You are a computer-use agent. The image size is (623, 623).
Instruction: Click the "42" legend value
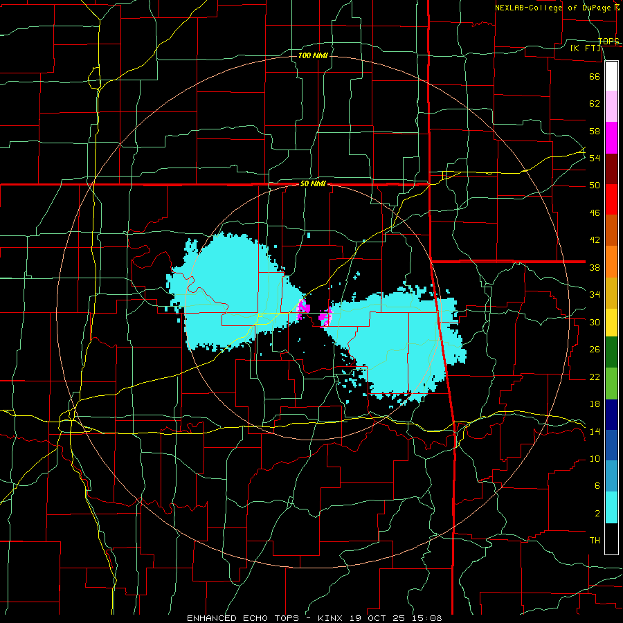[595, 240]
